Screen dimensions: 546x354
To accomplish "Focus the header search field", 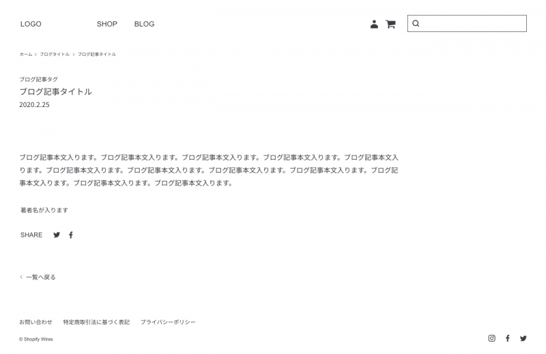I will 467,23.
